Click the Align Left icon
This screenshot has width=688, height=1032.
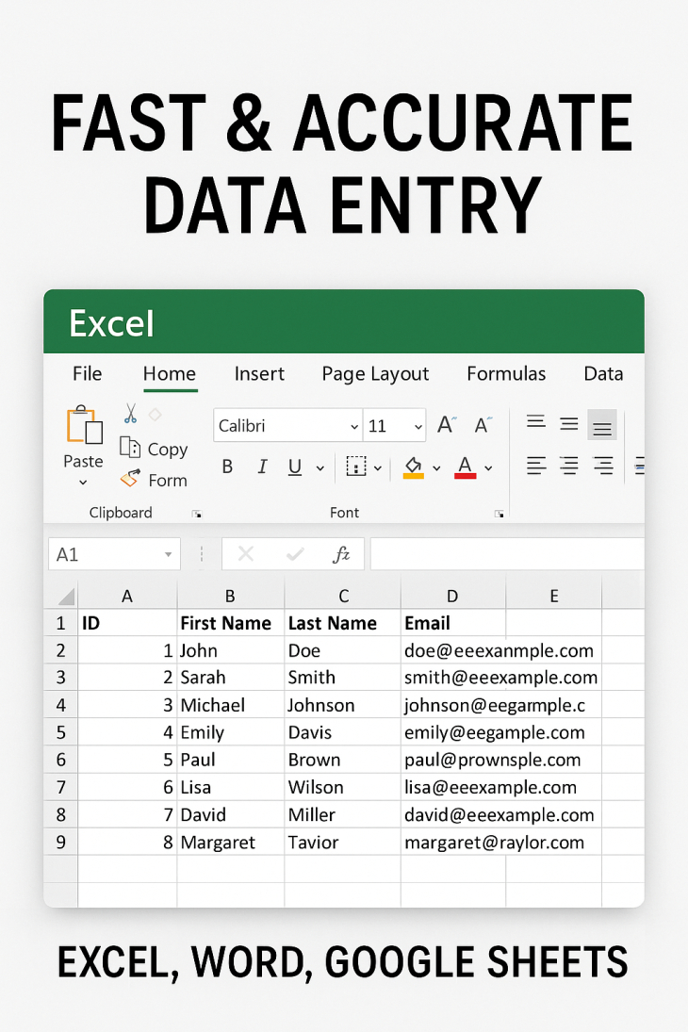(536, 466)
